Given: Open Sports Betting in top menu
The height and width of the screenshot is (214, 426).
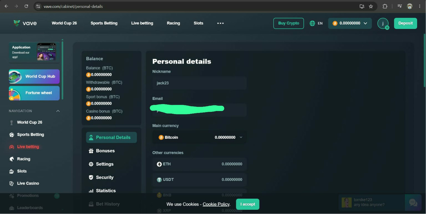Looking at the screenshot, I should [104, 23].
